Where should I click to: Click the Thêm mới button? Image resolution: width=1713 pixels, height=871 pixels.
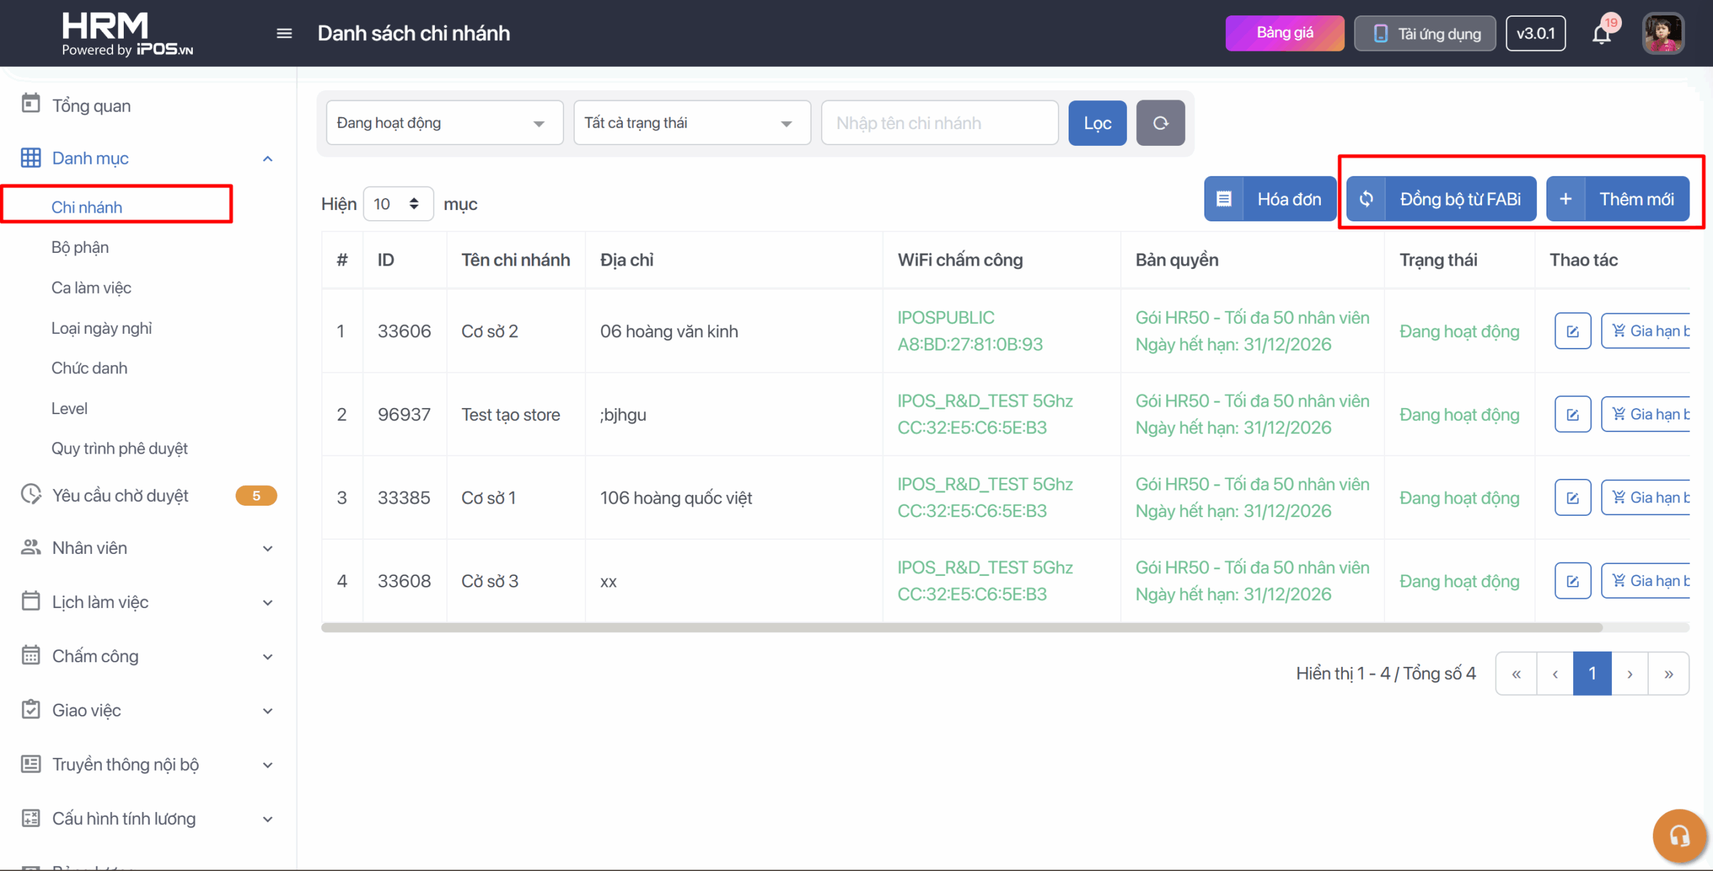[x=1618, y=199]
